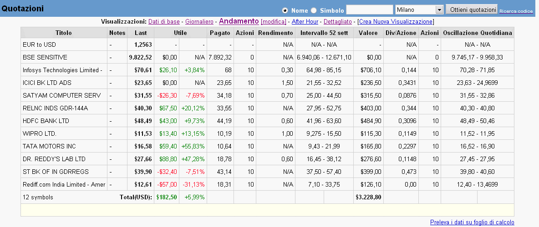Select RELNC INDS GDR-144A title

click(56, 108)
